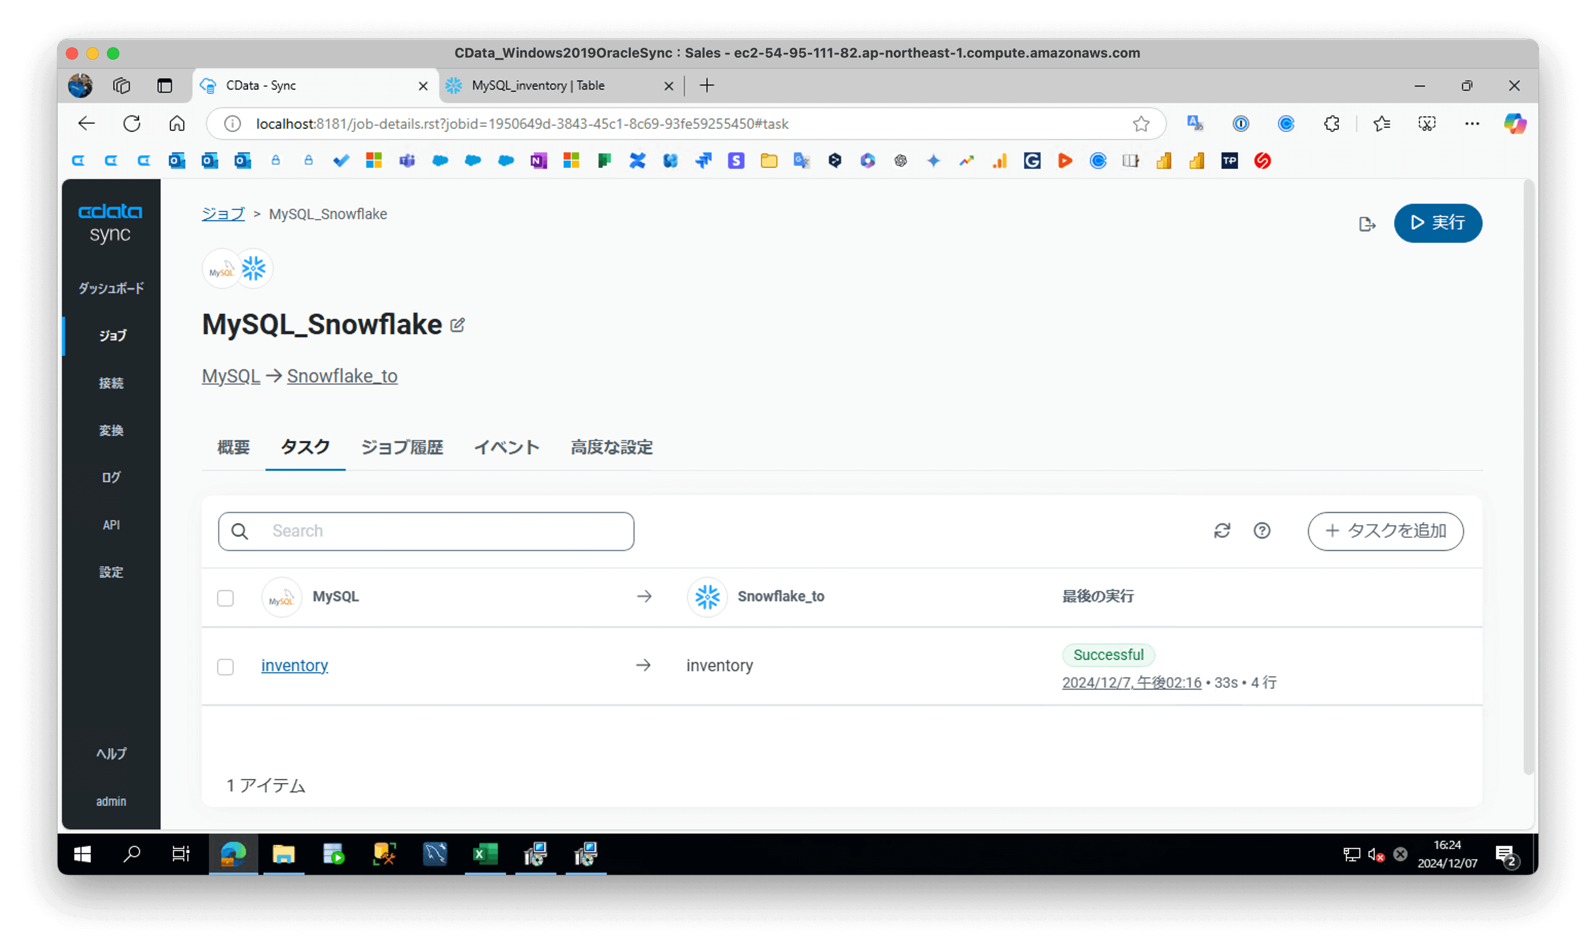Viewport: 1596px width, 951px height.
Task: Toggle the select-all header checkbox
Action: point(225,598)
